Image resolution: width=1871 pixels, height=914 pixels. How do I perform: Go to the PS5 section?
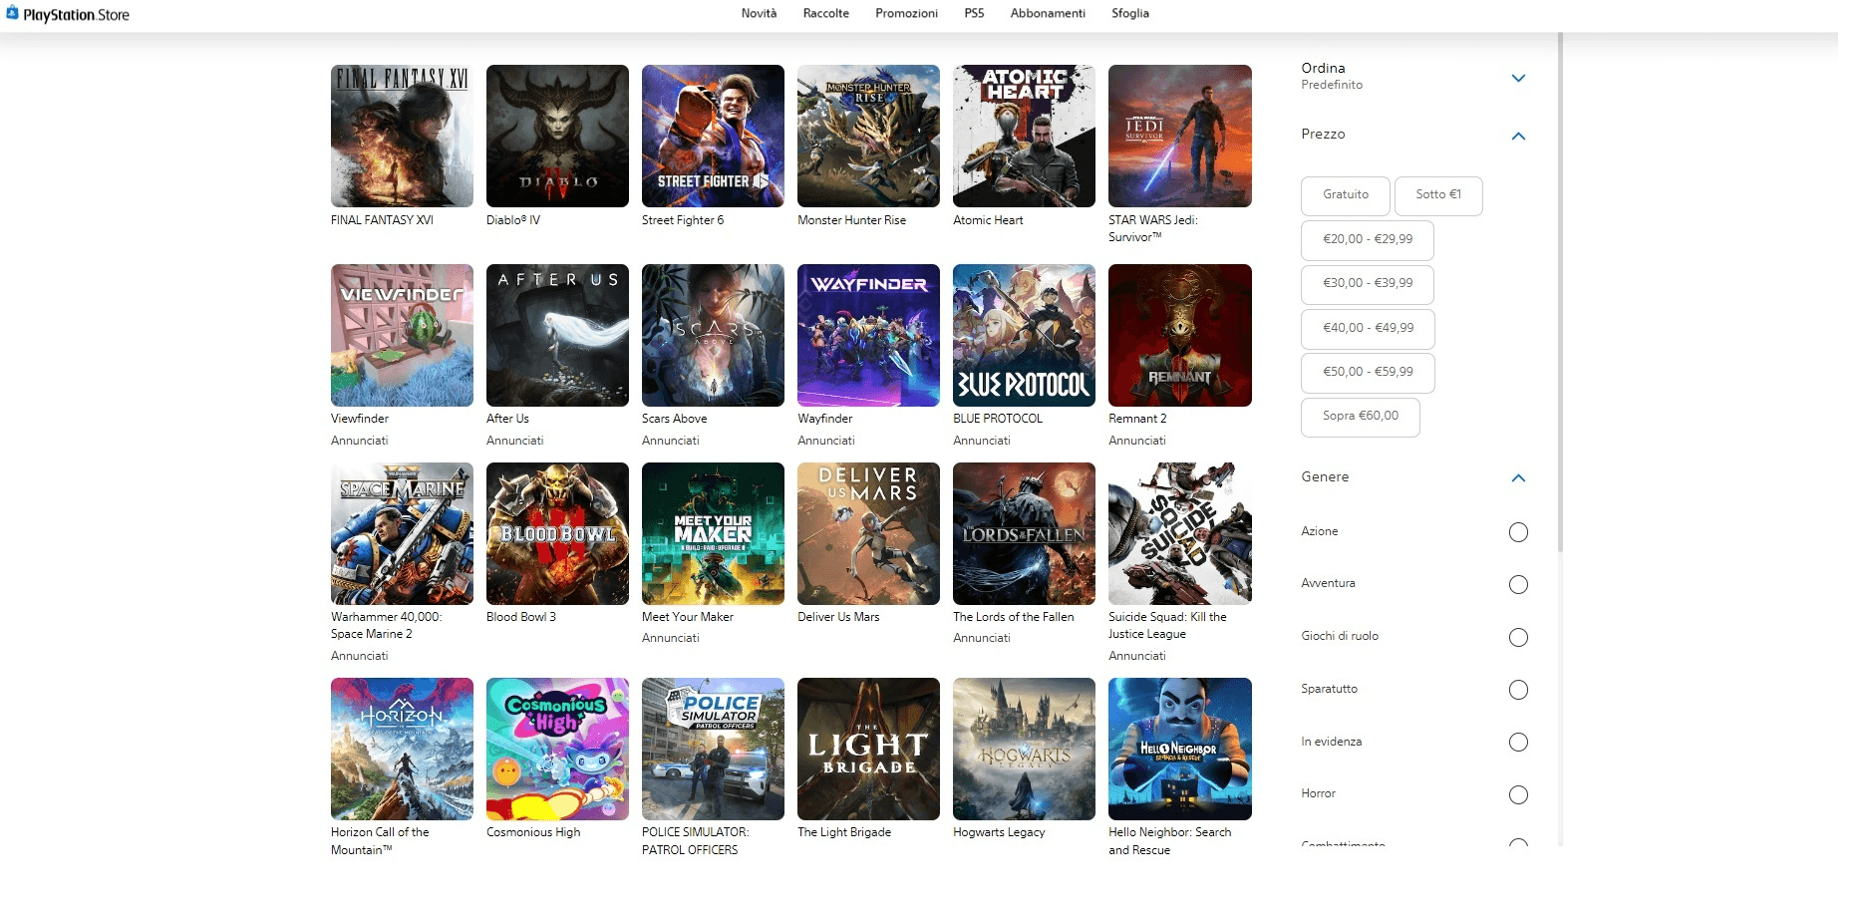click(974, 13)
